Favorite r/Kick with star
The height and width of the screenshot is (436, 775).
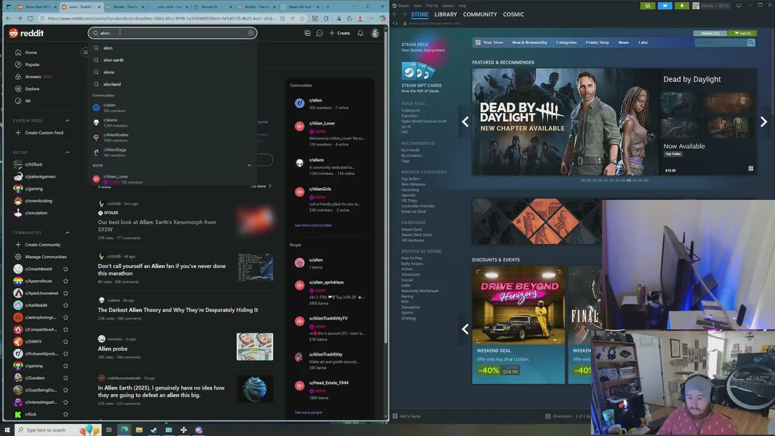click(65, 414)
